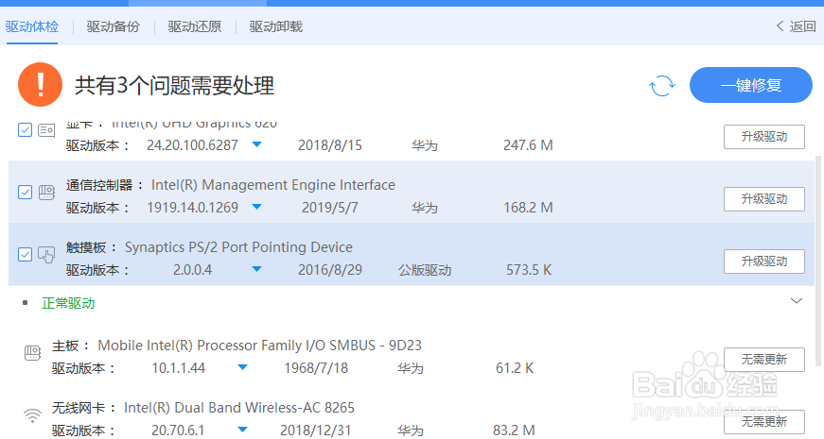Open version dropdown for 24.20.100.6287
824x439 pixels.
[256, 144]
